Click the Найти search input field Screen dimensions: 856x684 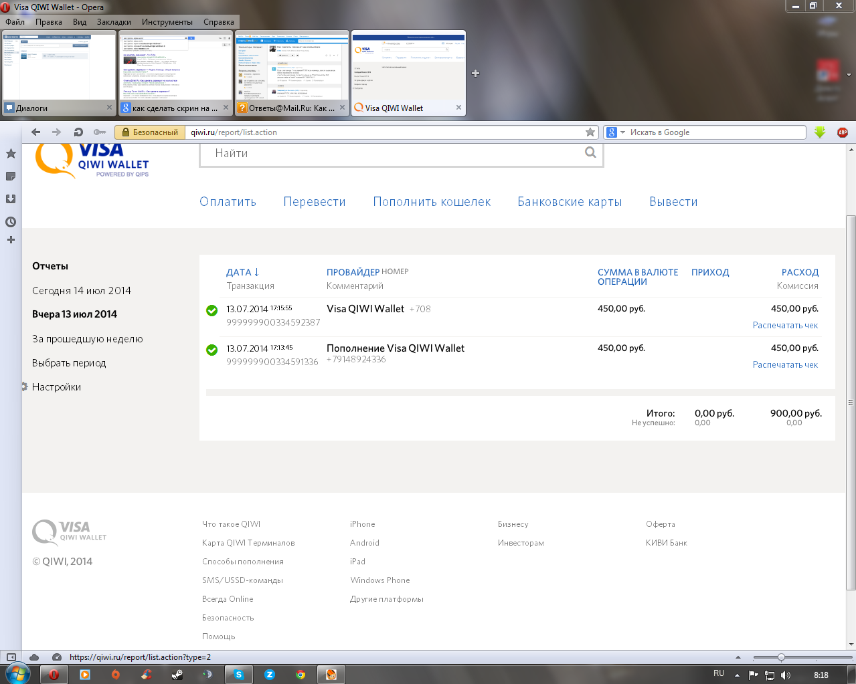[x=395, y=153]
